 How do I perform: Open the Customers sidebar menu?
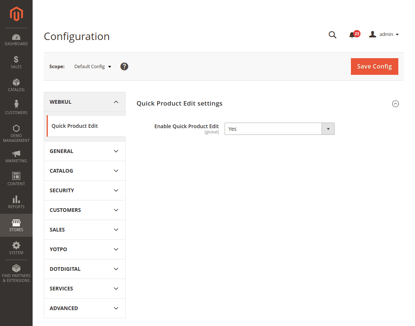(x=16, y=107)
